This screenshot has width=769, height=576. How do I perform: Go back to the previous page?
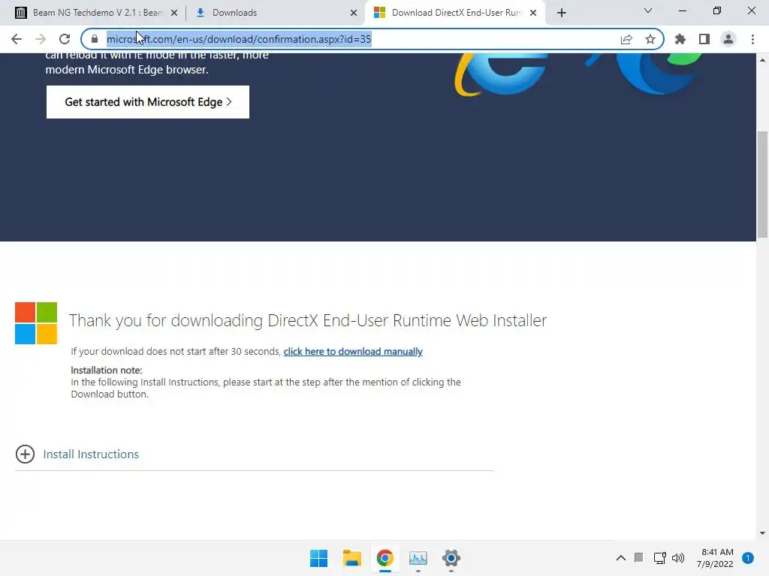click(x=17, y=39)
